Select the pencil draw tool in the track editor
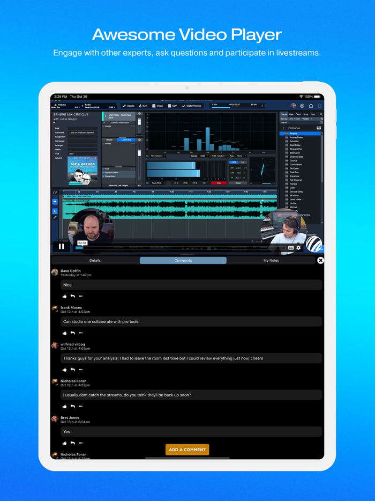Image resolution: width=375 pixels, height=501 pixels. (55, 217)
